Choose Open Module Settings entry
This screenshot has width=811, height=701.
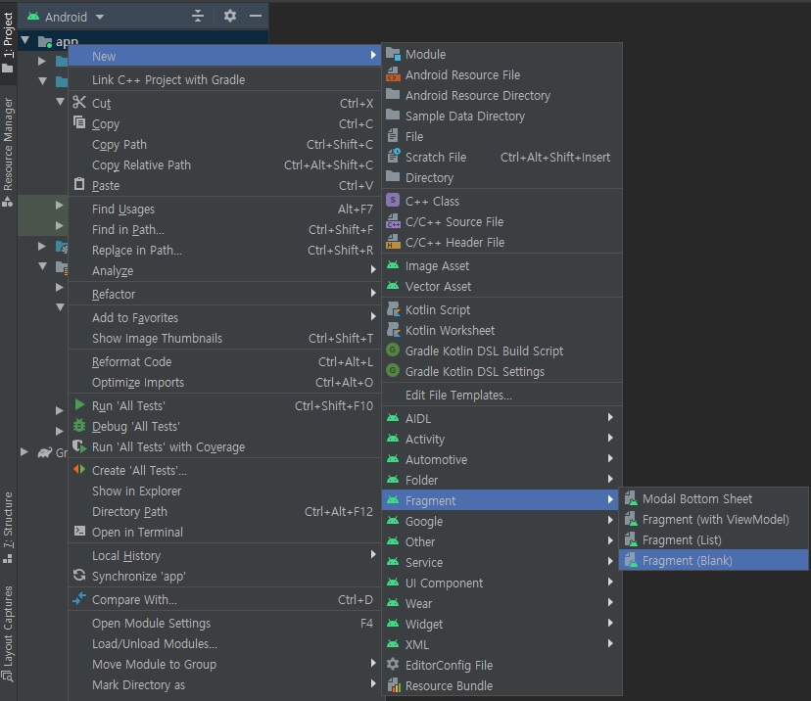[x=224, y=624]
